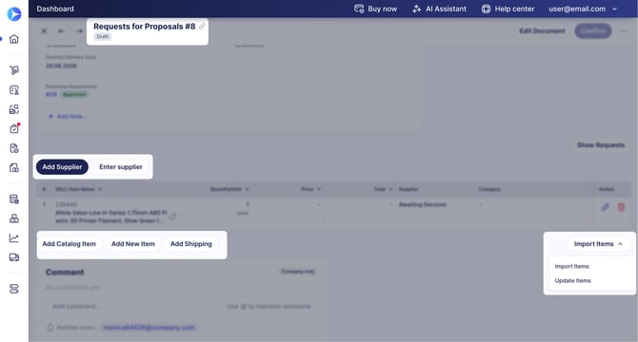Click Show Requests

pos(601,144)
